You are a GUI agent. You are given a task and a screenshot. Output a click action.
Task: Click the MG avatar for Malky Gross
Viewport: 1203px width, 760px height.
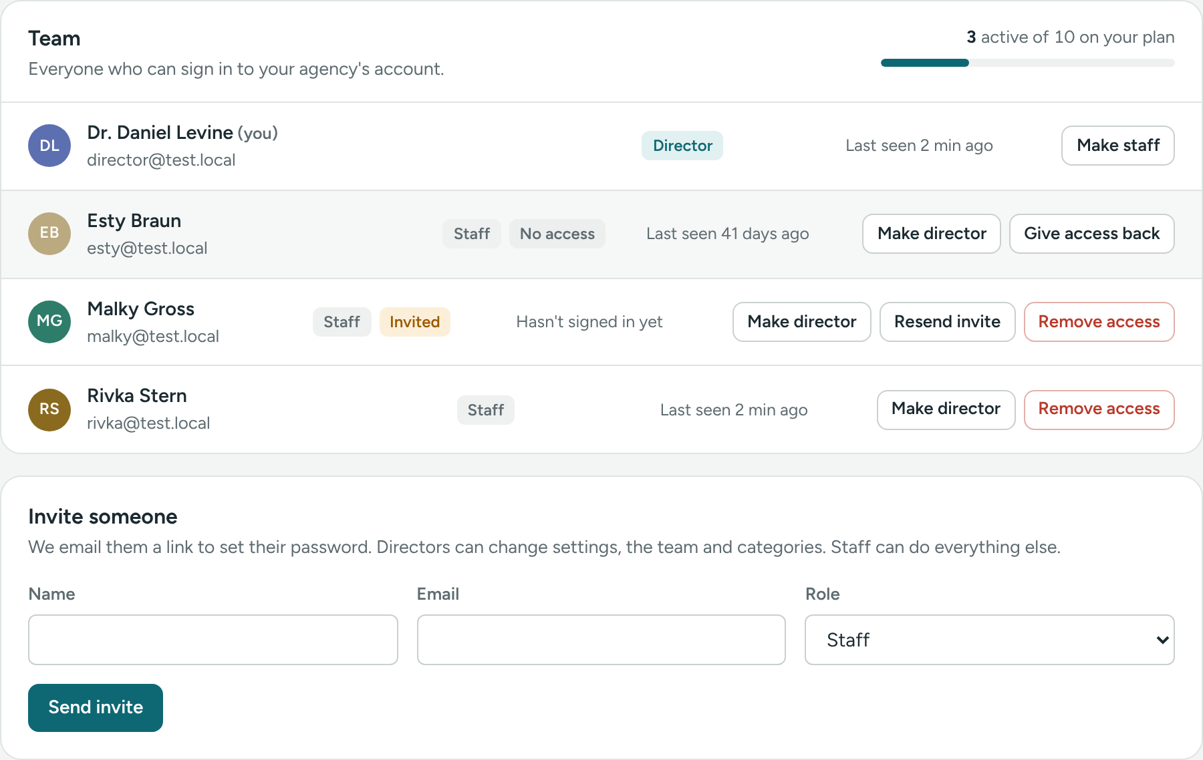tap(49, 322)
